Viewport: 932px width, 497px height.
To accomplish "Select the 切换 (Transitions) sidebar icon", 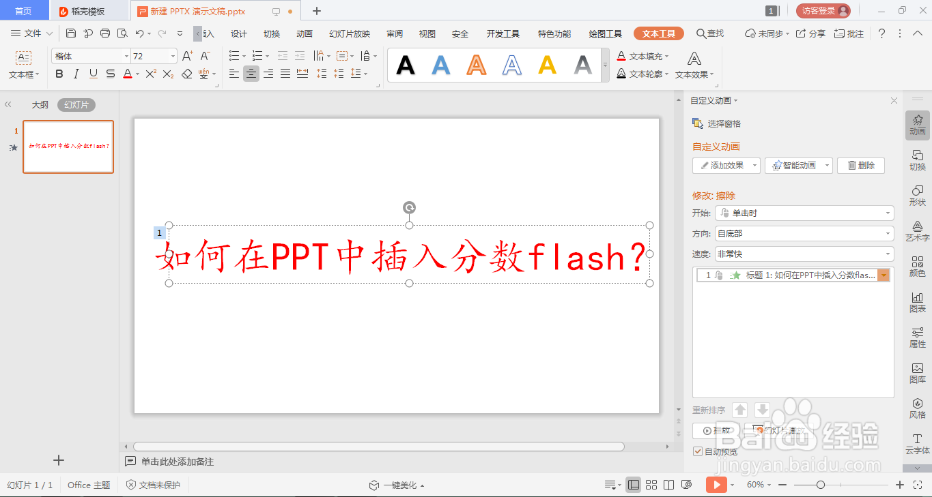I will (x=917, y=160).
